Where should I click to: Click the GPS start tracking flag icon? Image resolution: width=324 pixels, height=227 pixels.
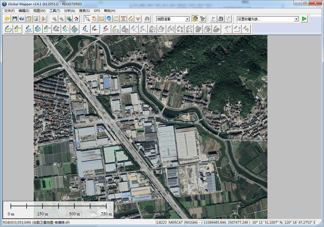213,19
